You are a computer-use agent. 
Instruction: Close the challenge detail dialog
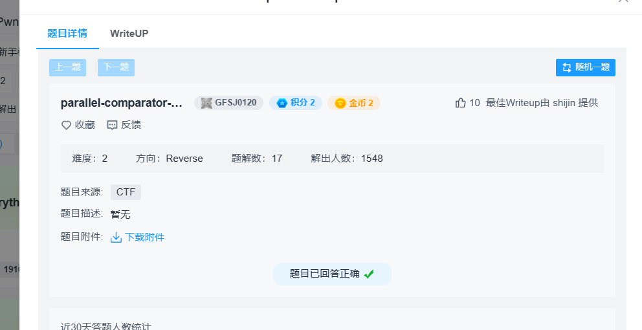click(623, 2)
